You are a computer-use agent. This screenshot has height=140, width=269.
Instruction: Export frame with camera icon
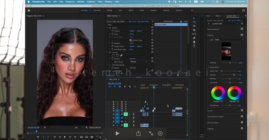[92, 137]
